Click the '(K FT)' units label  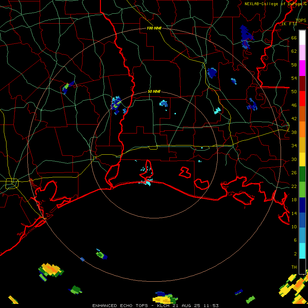(x=289, y=24)
